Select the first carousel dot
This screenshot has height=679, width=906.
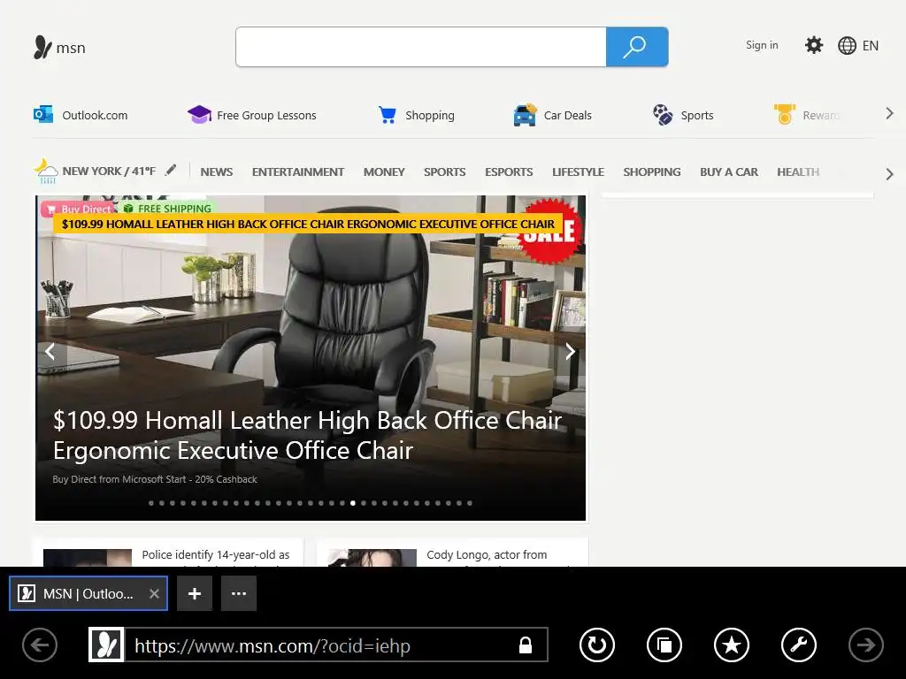[x=151, y=503]
